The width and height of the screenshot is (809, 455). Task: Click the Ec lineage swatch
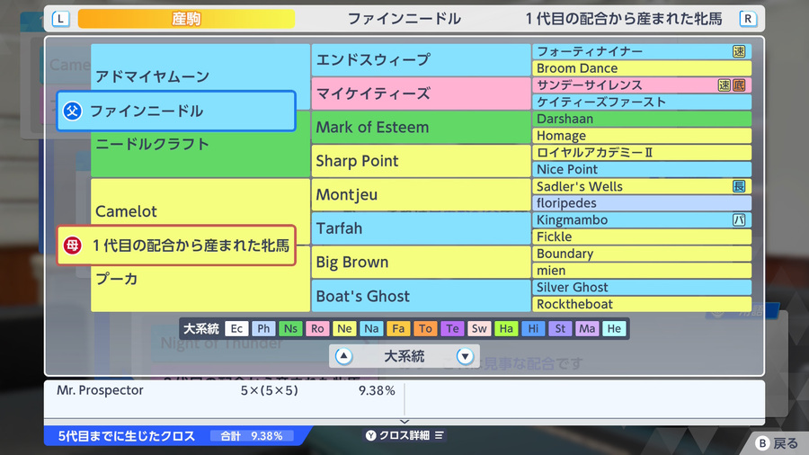coord(236,328)
